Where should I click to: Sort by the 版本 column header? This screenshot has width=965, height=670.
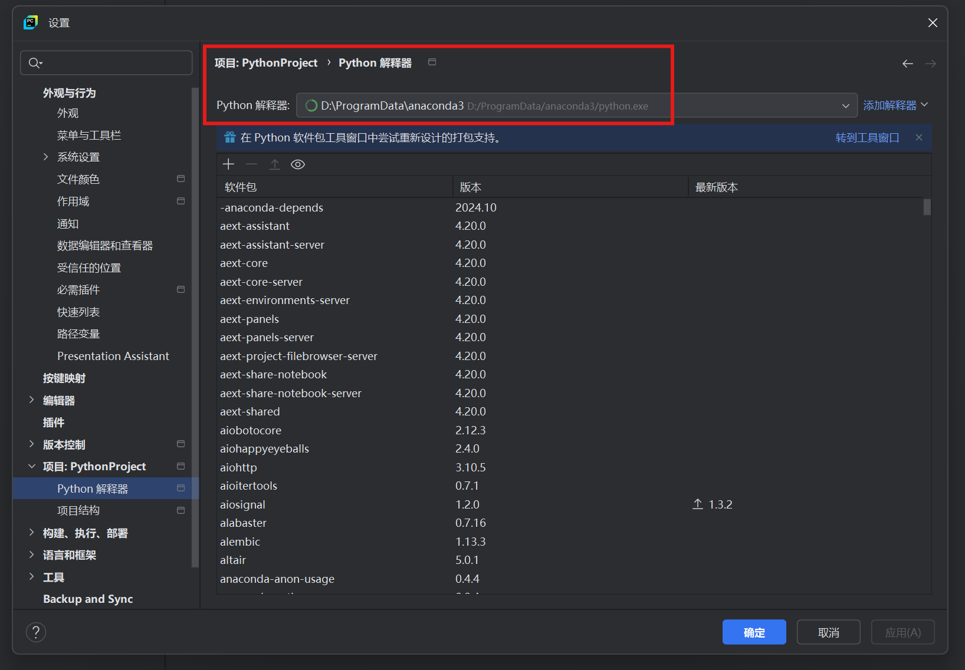coord(570,187)
